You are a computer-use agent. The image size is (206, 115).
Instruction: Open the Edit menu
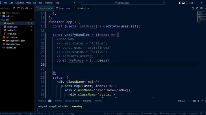click(11, 3)
